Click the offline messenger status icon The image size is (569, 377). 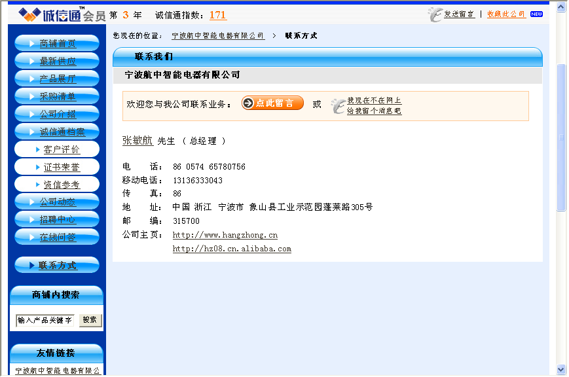[337, 105]
